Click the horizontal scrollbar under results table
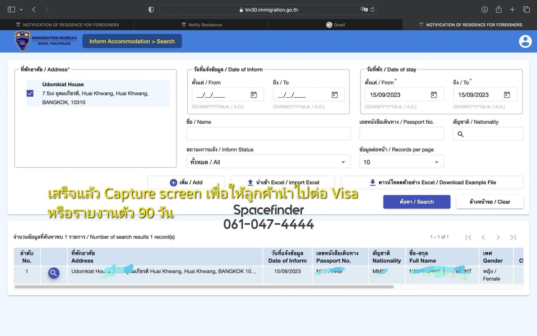This screenshot has width=537, height=336. (x=204, y=287)
